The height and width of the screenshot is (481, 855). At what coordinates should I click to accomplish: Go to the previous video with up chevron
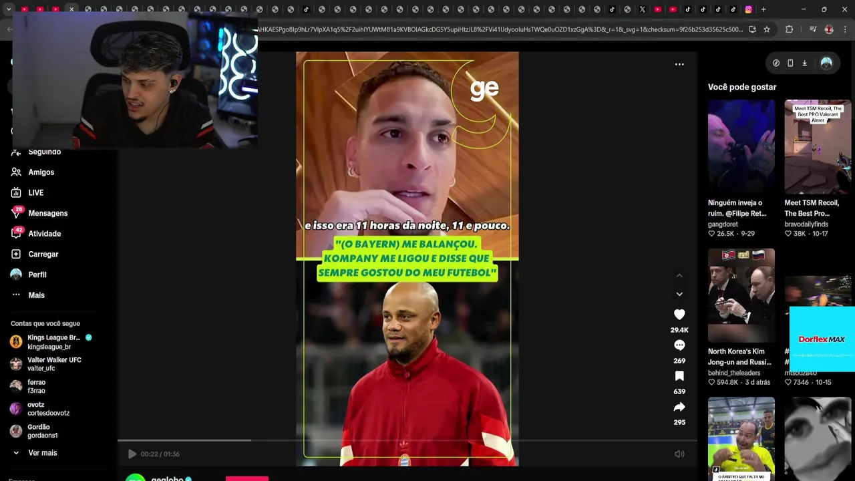pos(679,275)
